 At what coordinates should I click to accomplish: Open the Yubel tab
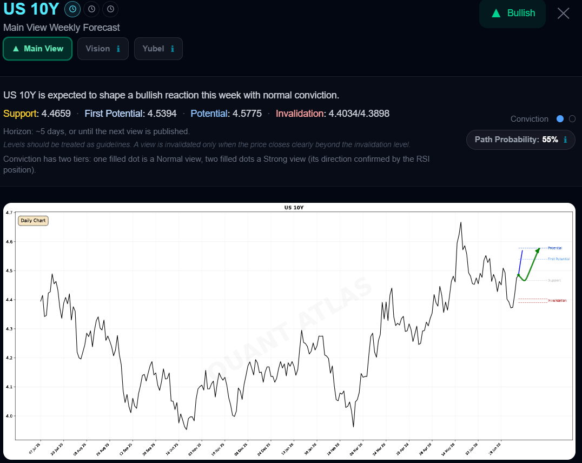158,49
